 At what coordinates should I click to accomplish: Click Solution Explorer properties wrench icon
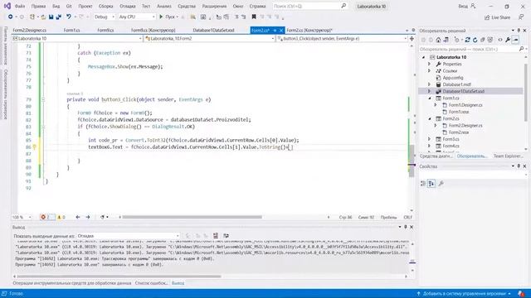click(508, 40)
